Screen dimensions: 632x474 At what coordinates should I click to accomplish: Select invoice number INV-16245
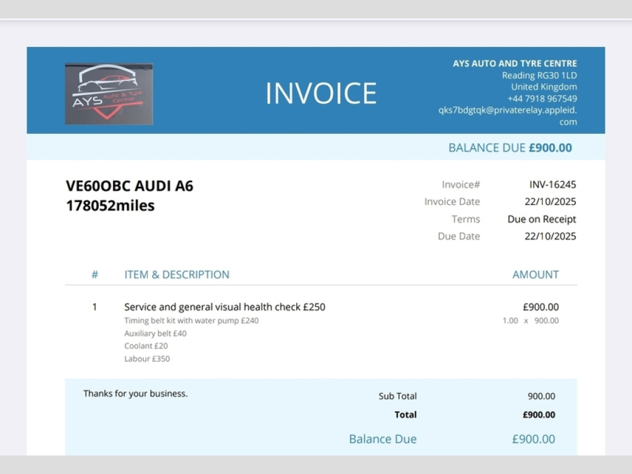552,185
